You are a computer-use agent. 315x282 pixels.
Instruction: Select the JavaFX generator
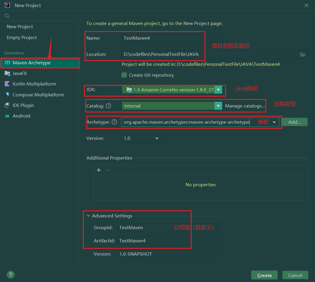coord(20,73)
